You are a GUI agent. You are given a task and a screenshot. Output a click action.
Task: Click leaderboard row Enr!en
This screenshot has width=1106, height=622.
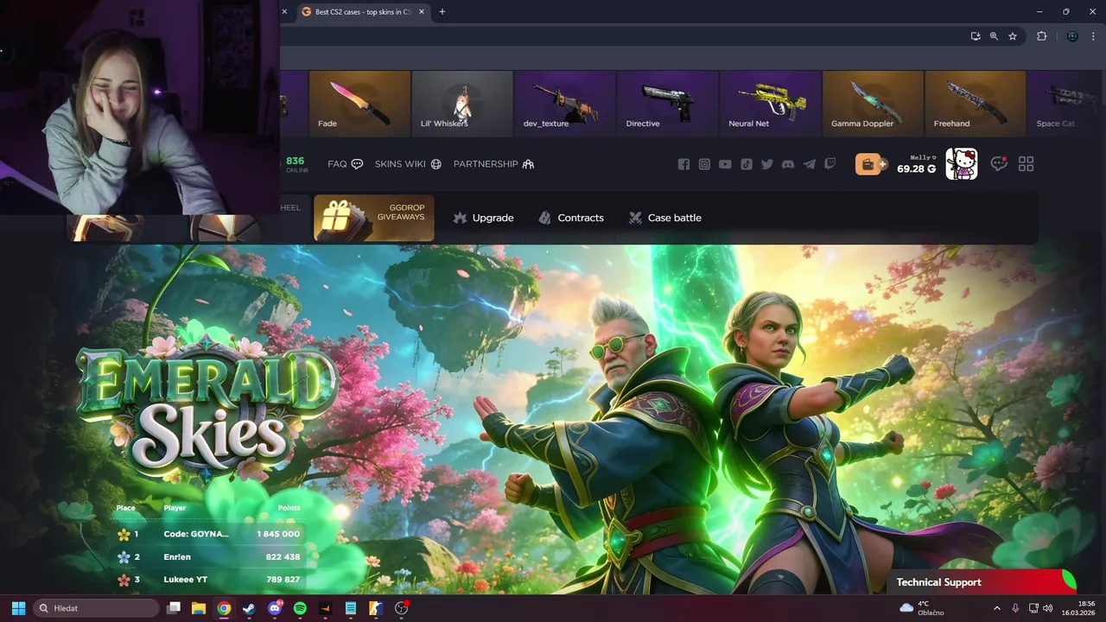coord(209,557)
